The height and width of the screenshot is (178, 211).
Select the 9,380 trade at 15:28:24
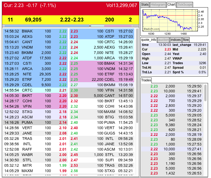tap(172, 125)
